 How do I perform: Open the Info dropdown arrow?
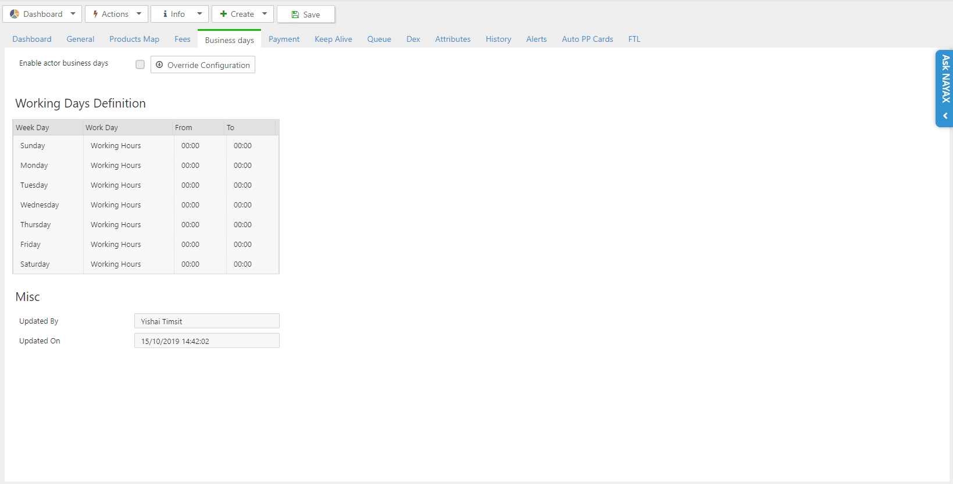click(199, 14)
